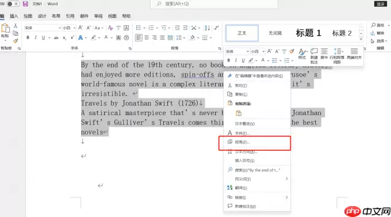Click the paragraph shading color button
The height and width of the screenshot is (217, 391).
192,38
